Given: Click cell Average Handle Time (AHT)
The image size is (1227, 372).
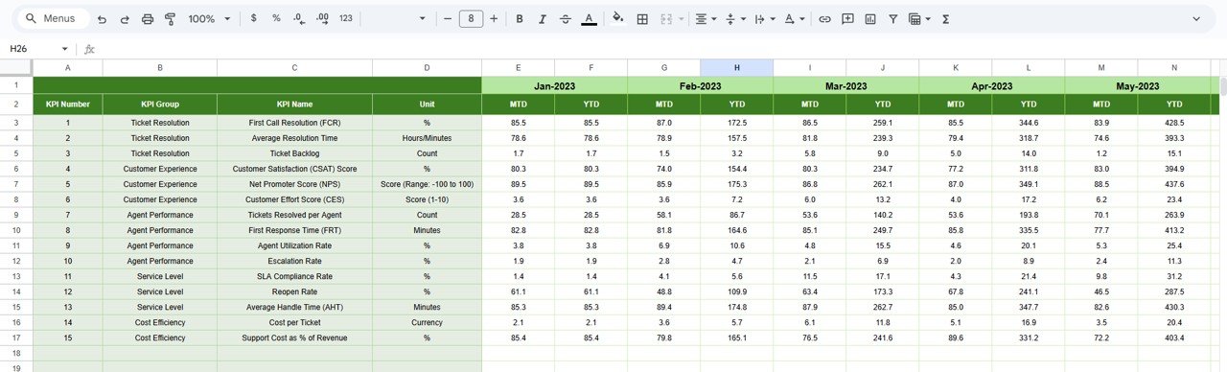Looking at the screenshot, I should 294,307.
